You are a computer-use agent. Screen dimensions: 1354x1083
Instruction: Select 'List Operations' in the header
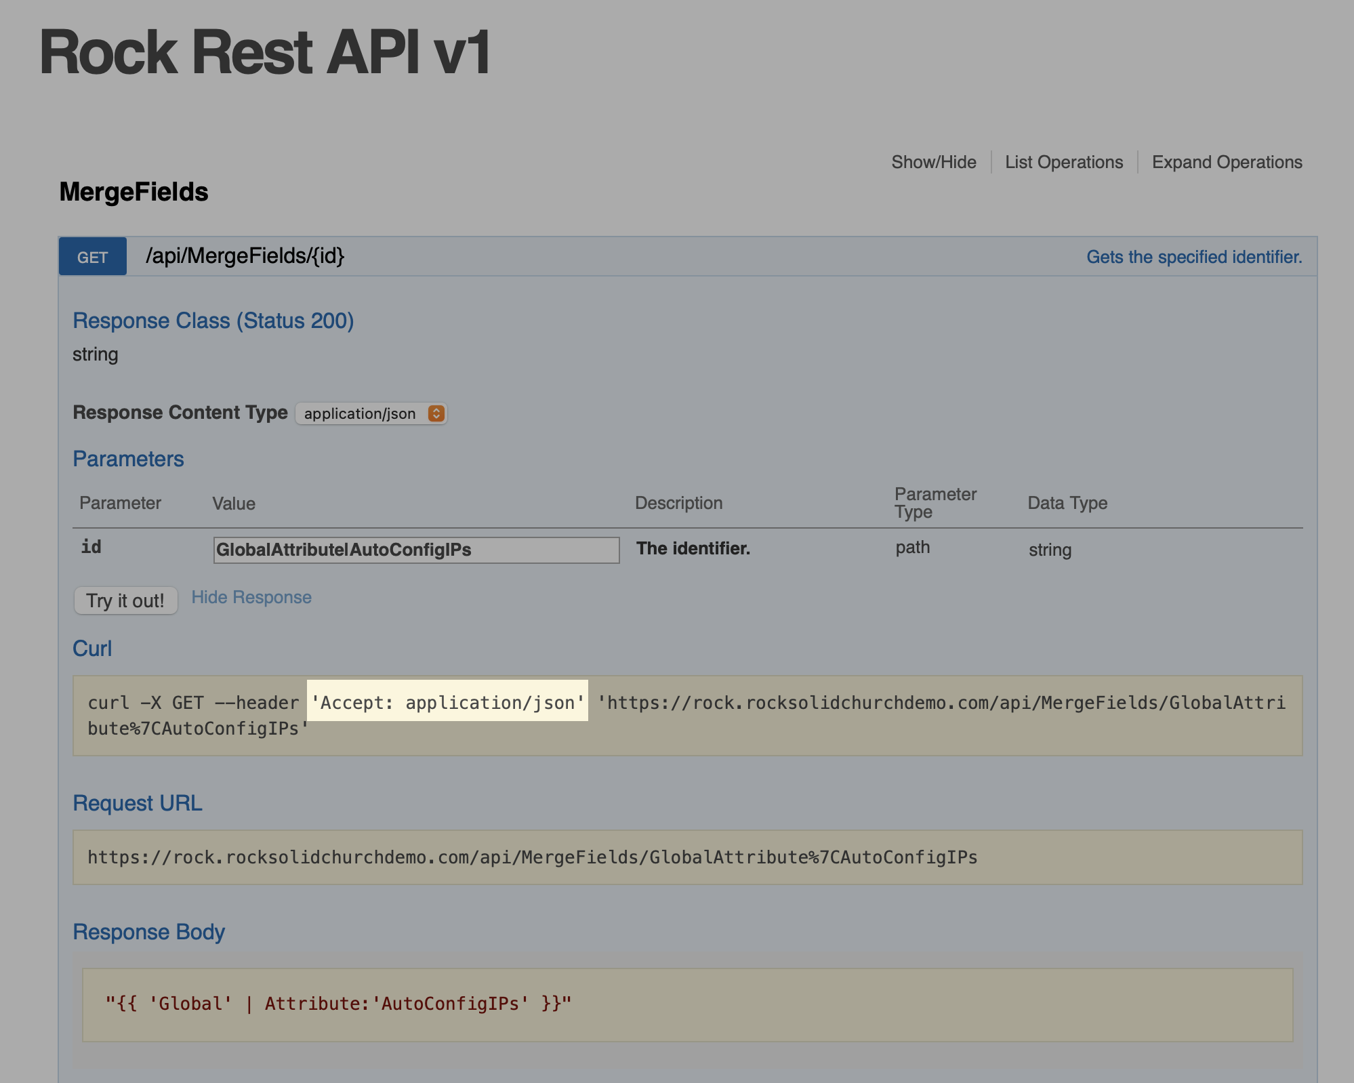[x=1064, y=162]
